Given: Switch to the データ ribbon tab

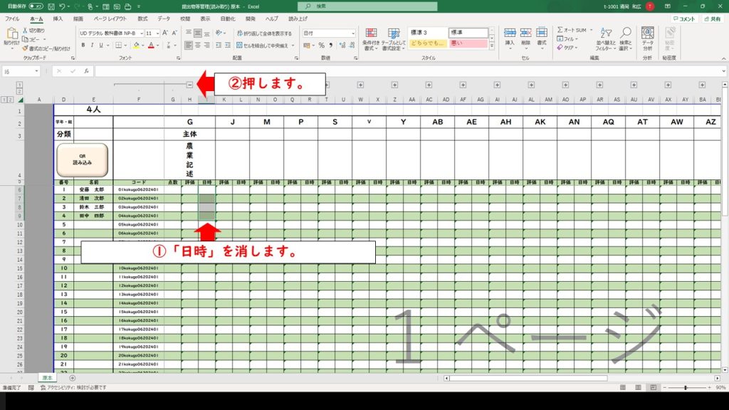Looking at the screenshot, I should pos(164,19).
